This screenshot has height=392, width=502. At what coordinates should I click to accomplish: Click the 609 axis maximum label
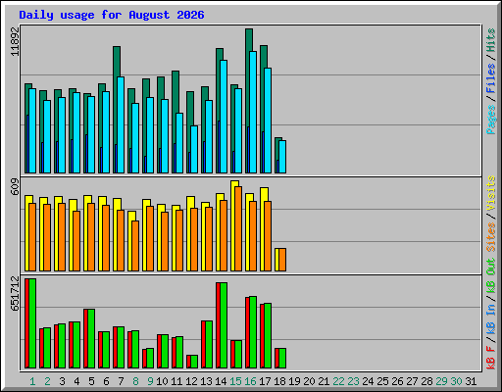15,187
